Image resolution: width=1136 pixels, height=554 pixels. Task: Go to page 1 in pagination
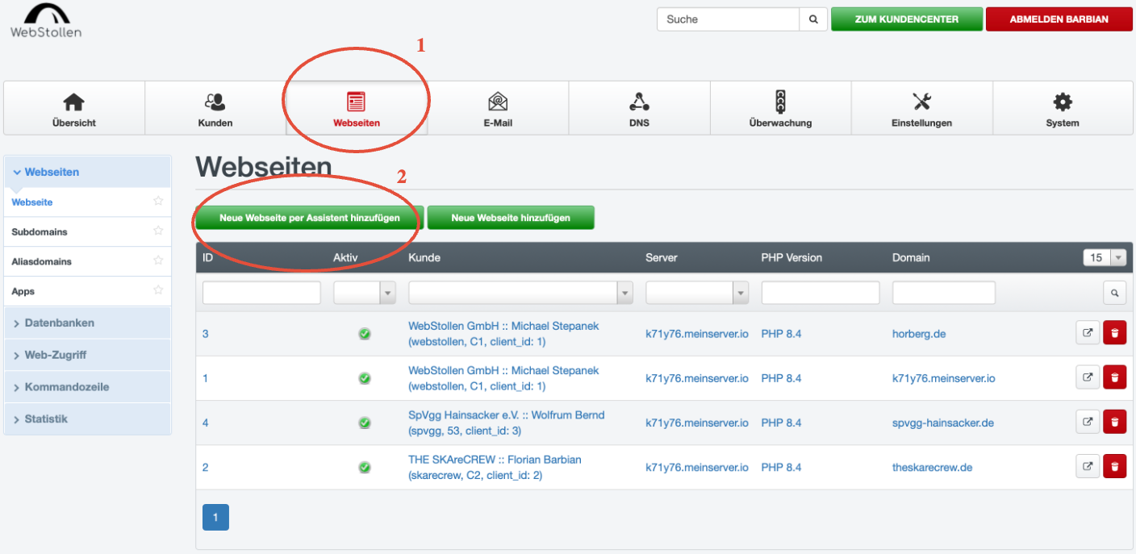pos(215,517)
